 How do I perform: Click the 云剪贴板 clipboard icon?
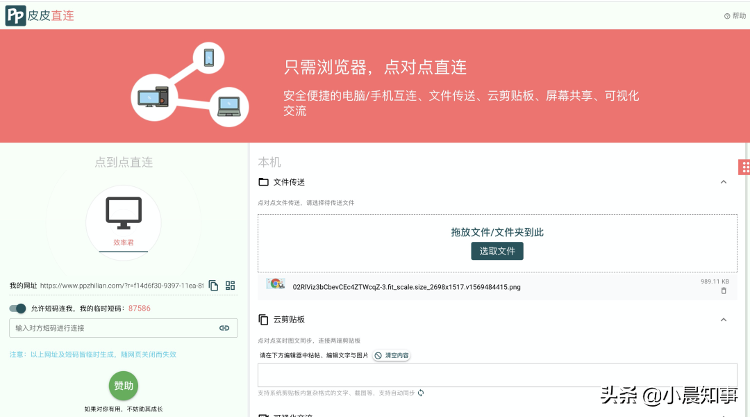pyautogui.click(x=264, y=319)
